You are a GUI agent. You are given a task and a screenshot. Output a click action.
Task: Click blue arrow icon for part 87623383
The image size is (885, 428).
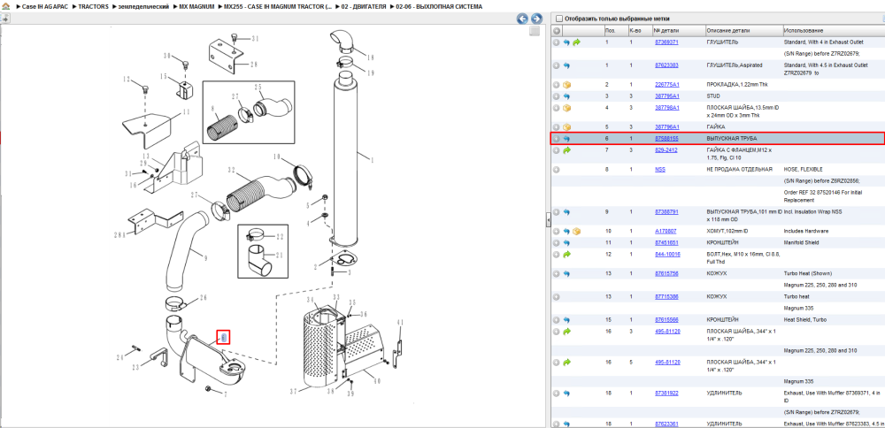pyautogui.click(x=566, y=65)
